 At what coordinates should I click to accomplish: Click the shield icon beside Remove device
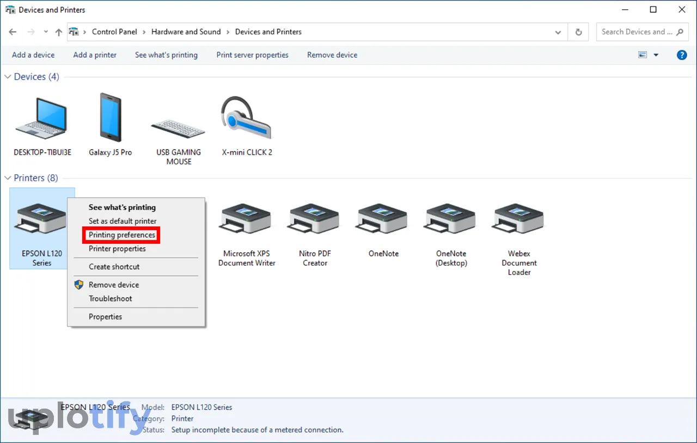point(79,285)
